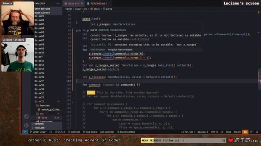Viewport: 261px width, 146px height.
Task: Click the ex01 folder
Action: coord(41,16)
